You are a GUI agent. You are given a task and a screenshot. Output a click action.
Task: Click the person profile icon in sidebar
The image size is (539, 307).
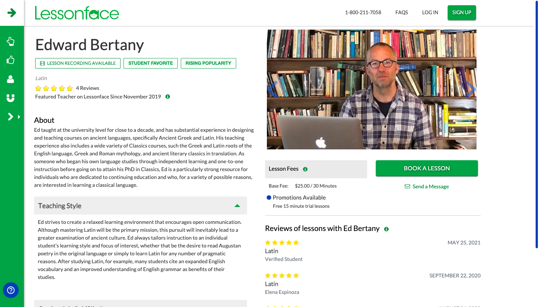click(11, 79)
